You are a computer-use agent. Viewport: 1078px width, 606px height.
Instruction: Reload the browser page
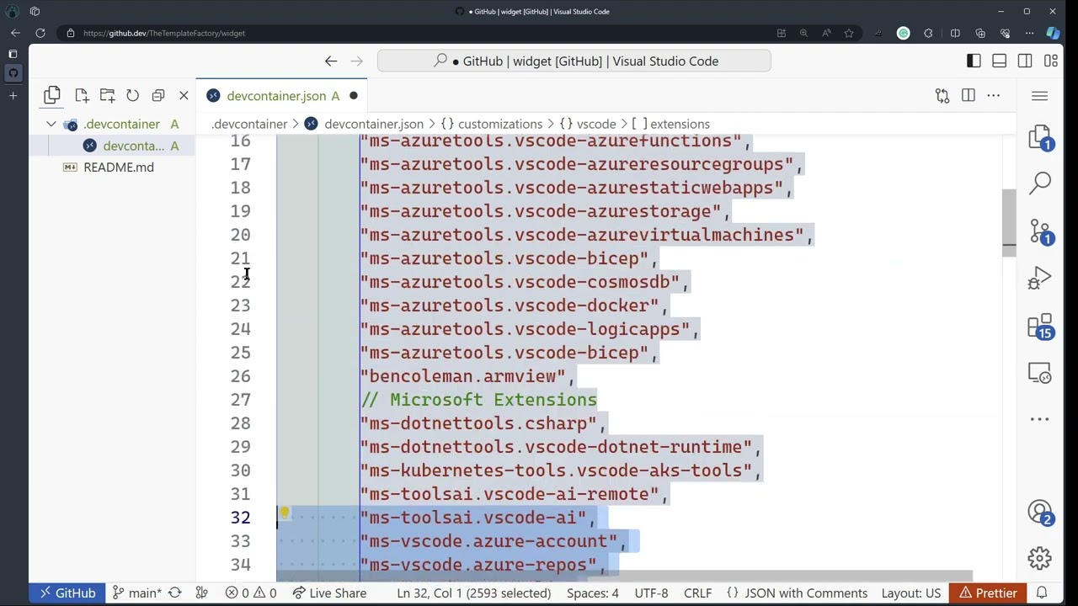pyautogui.click(x=40, y=33)
